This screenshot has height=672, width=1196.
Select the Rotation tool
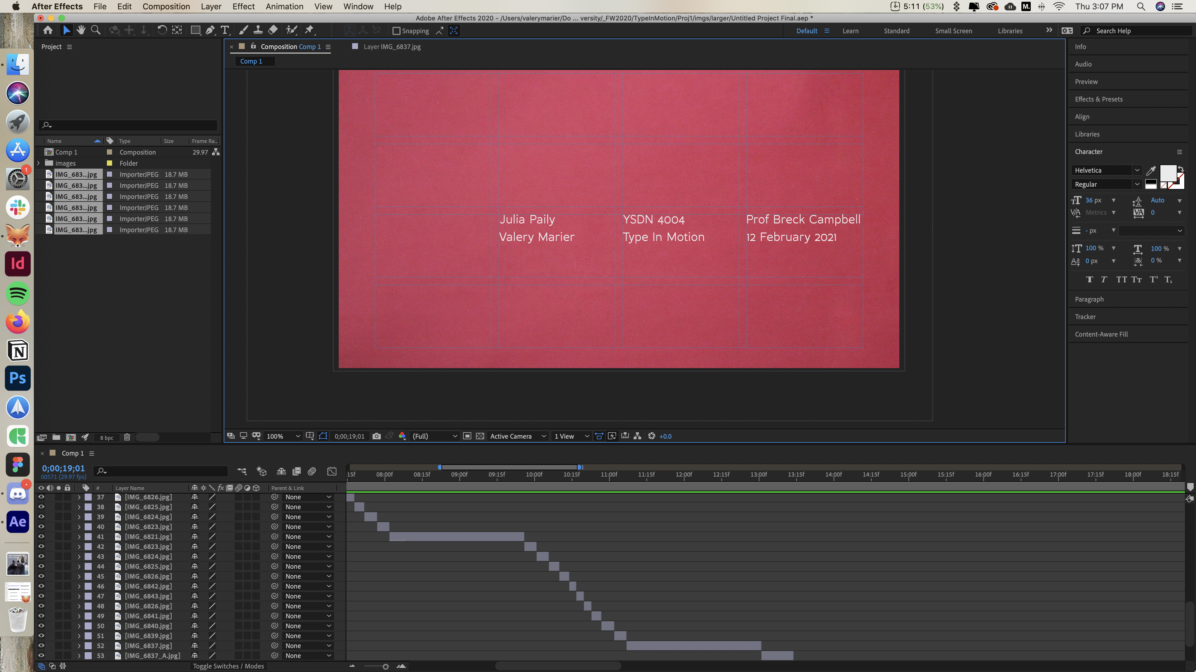[x=161, y=30]
